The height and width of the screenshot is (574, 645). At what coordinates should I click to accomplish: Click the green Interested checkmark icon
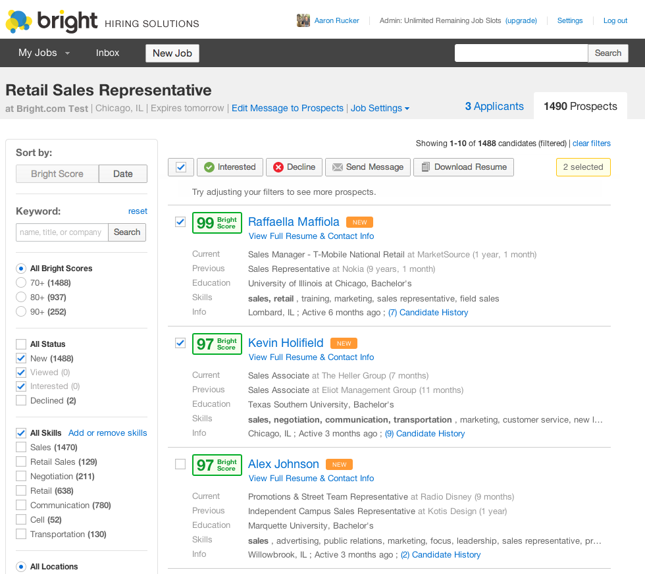[x=209, y=167]
